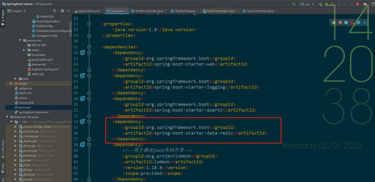The height and width of the screenshot is (182, 375).
Task: Click the green Debug bug icon
Action: tap(326, 4)
